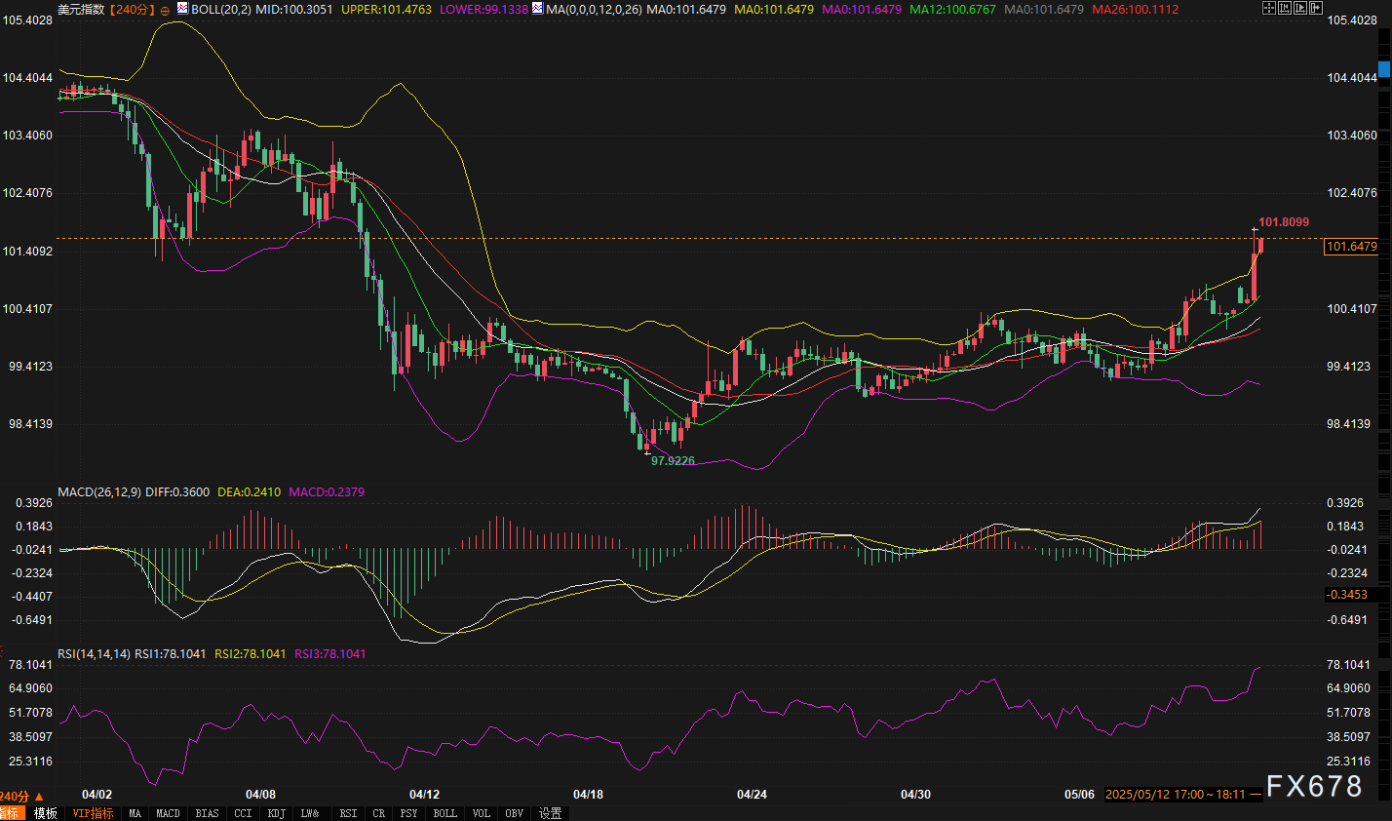Toggle the MACD indicator button

(x=168, y=813)
